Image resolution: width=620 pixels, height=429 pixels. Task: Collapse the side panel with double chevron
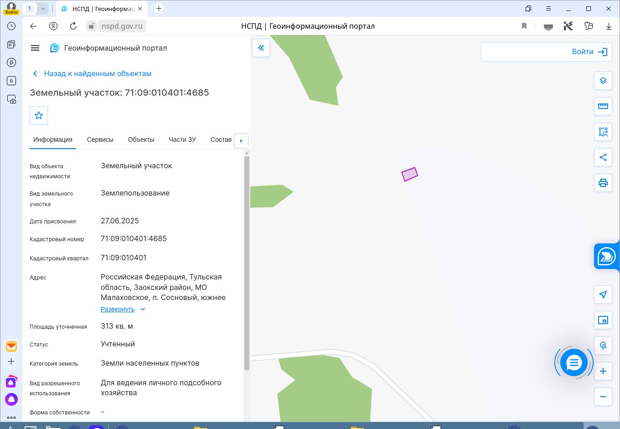click(x=261, y=48)
